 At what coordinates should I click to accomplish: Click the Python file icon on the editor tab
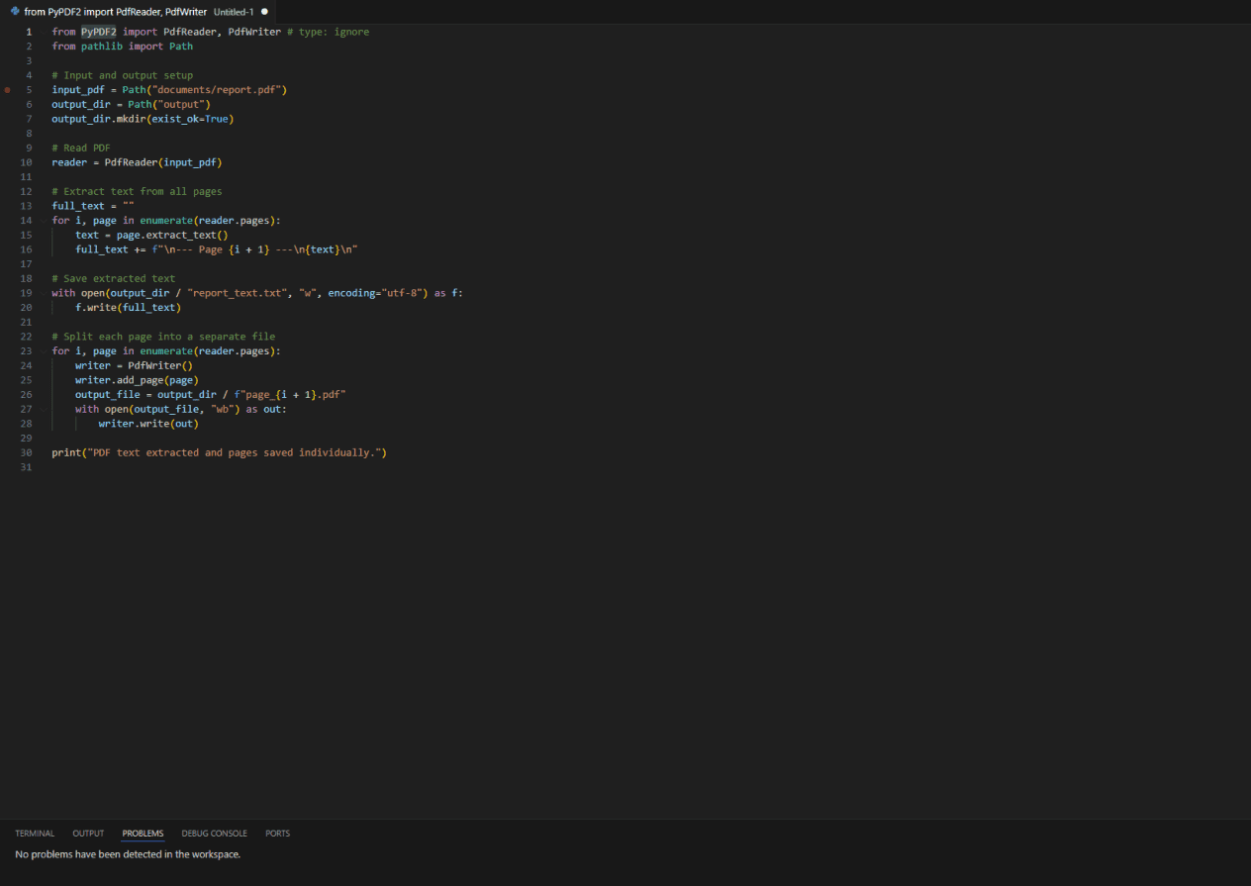[15, 11]
